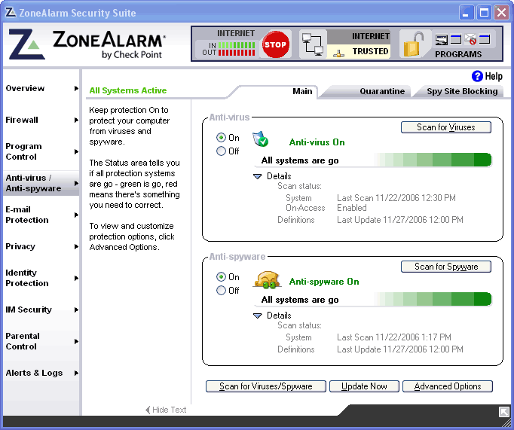Turn Anti-virus On radio button
514x430 pixels.
click(x=221, y=138)
